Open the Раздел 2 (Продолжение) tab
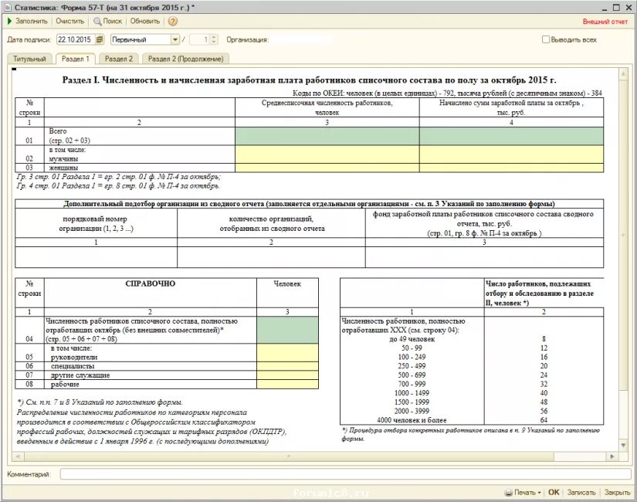 tap(185, 59)
